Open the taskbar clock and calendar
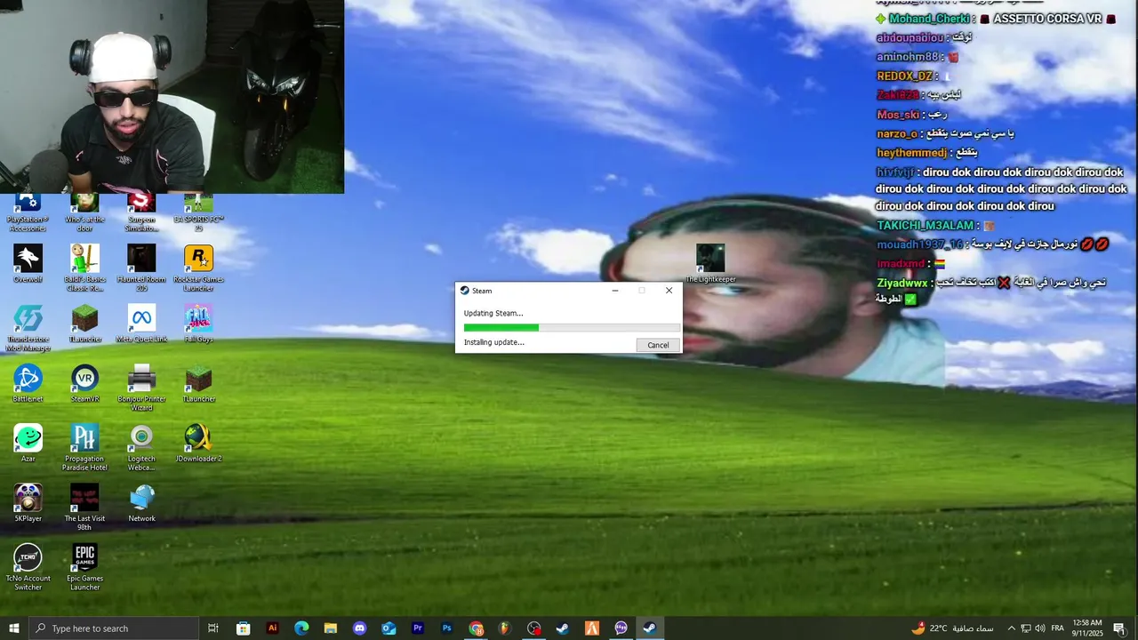The image size is (1138, 640). (1087, 628)
